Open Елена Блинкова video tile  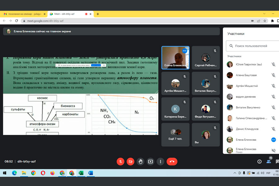pyautogui.click(x=175, y=58)
